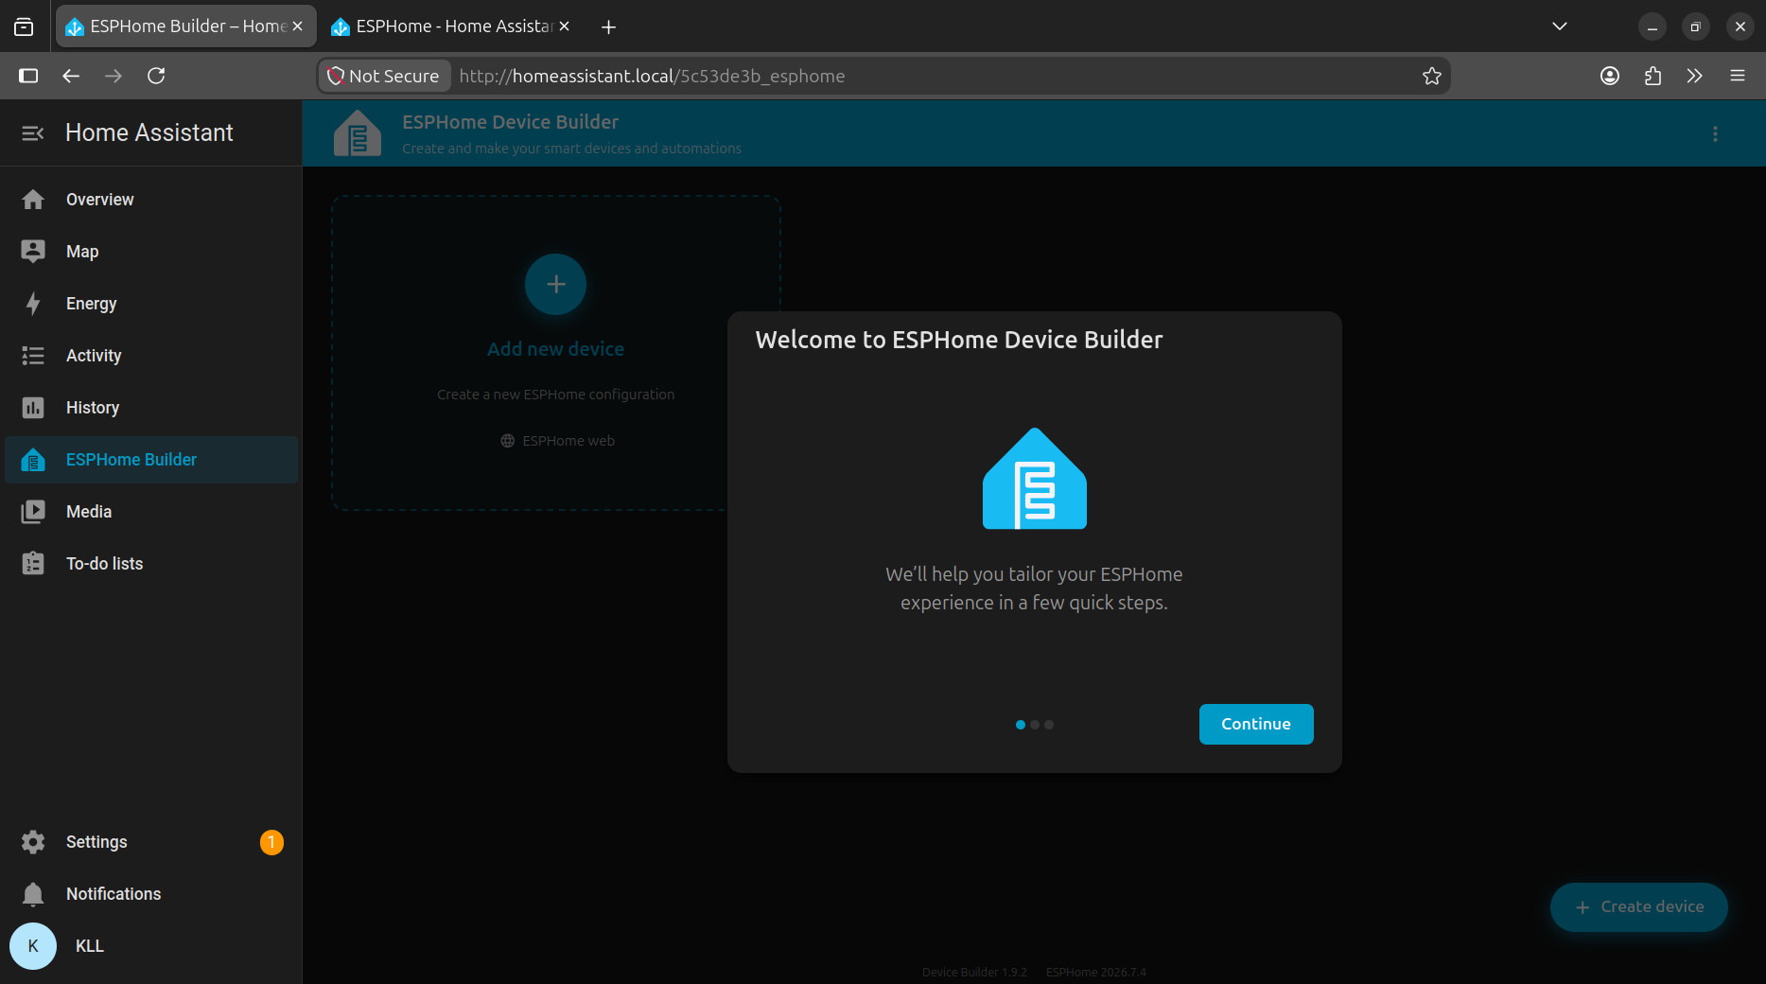Open the History chart icon

(x=33, y=408)
